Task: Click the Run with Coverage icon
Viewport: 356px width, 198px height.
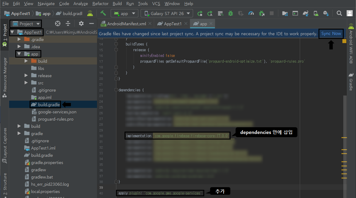Action: click(241, 13)
